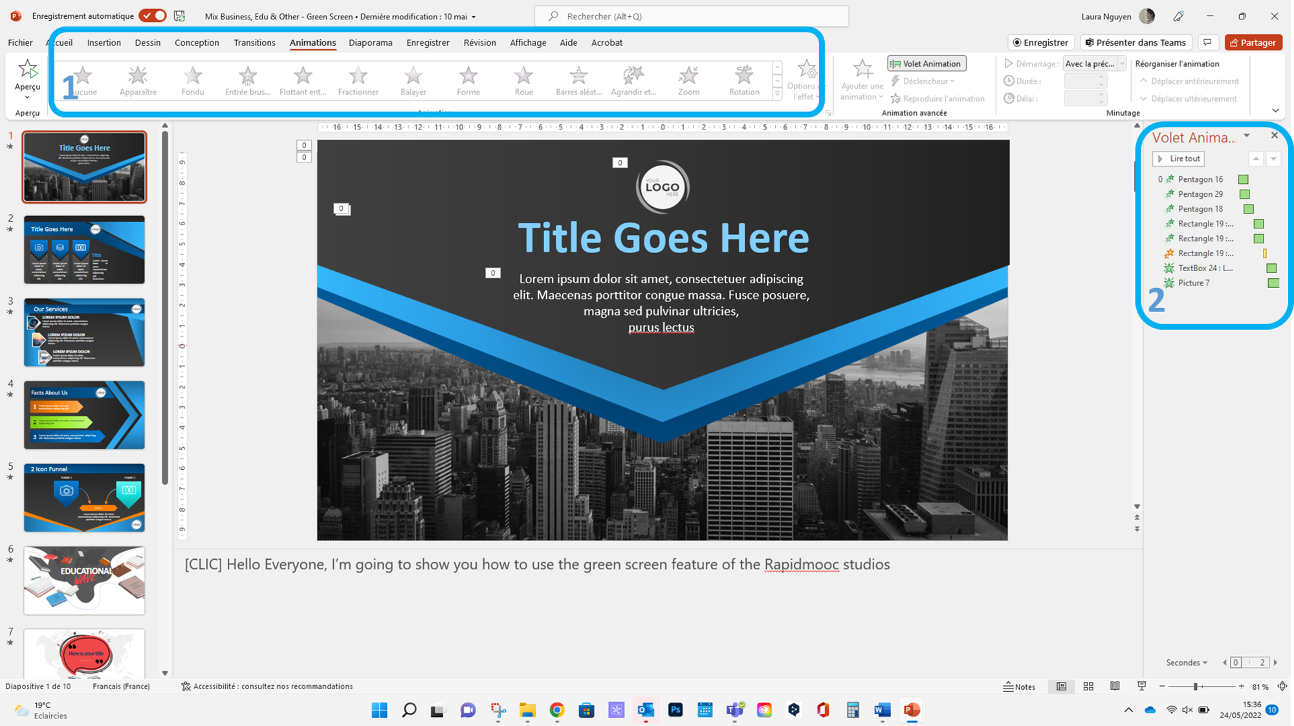
Task: Select the Roue animation
Action: click(x=523, y=79)
